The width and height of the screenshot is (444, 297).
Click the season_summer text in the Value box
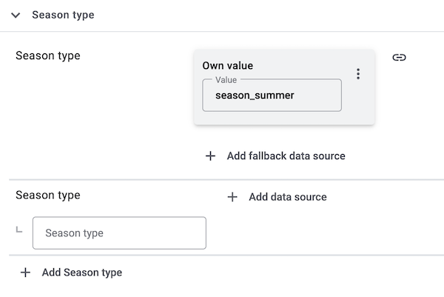click(x=255, y=96)
